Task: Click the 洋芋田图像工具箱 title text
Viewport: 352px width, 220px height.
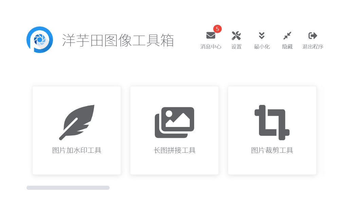Action: click(x=118, y=40)
